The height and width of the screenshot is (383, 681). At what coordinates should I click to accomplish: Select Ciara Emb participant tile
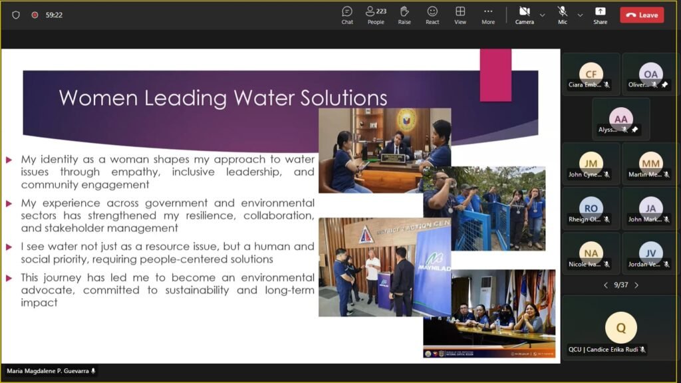(x=591, y=74)
